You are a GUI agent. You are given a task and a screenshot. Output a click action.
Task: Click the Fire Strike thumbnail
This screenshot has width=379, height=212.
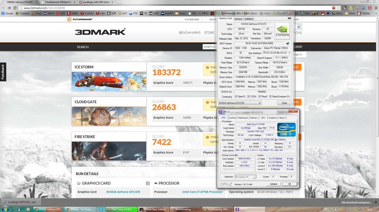coord(109,151)
